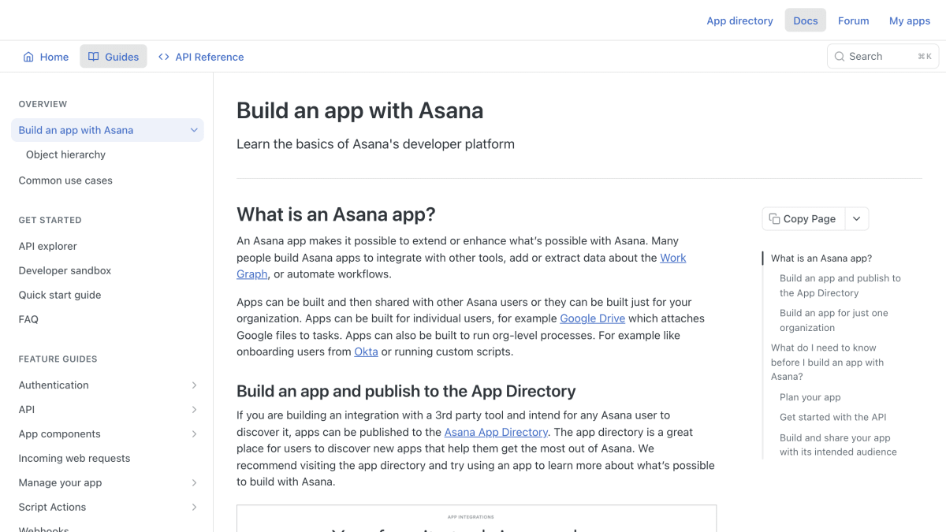
Task: Expand the API section chevron
Action: coord(194,410)
